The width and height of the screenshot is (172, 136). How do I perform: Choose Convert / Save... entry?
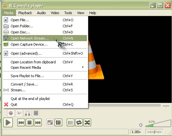tap(45, 84)
